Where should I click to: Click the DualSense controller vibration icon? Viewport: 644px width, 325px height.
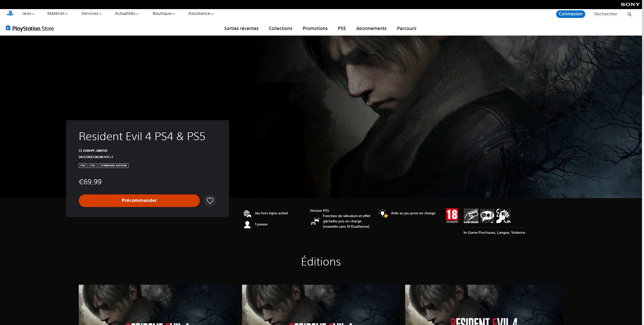314,221
